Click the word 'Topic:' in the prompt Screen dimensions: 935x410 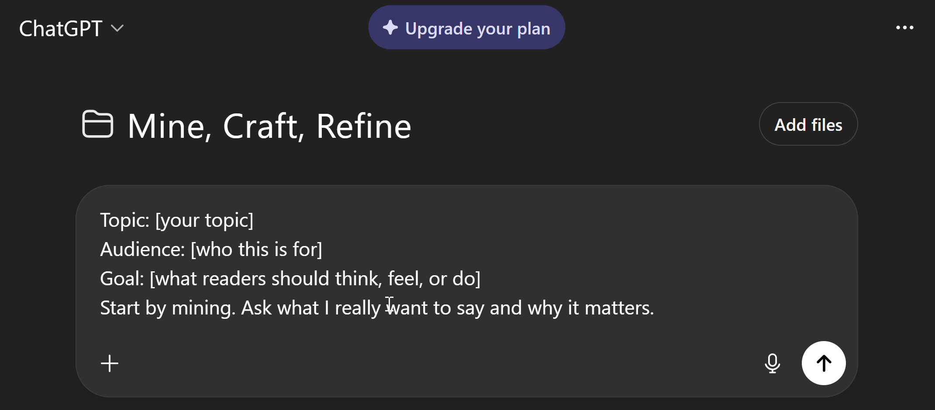125,220
